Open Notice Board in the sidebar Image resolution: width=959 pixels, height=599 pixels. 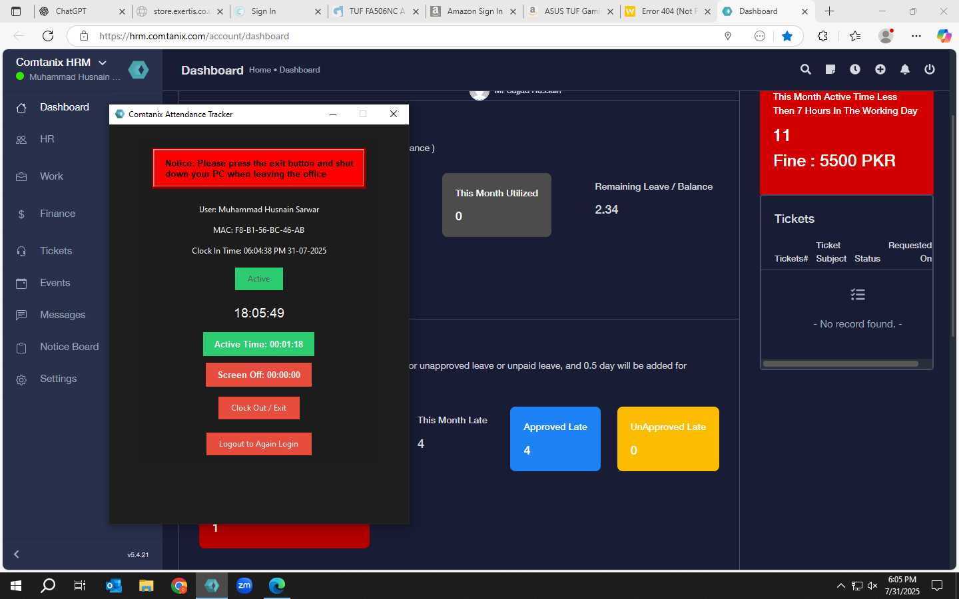click(x=69, y=347)
